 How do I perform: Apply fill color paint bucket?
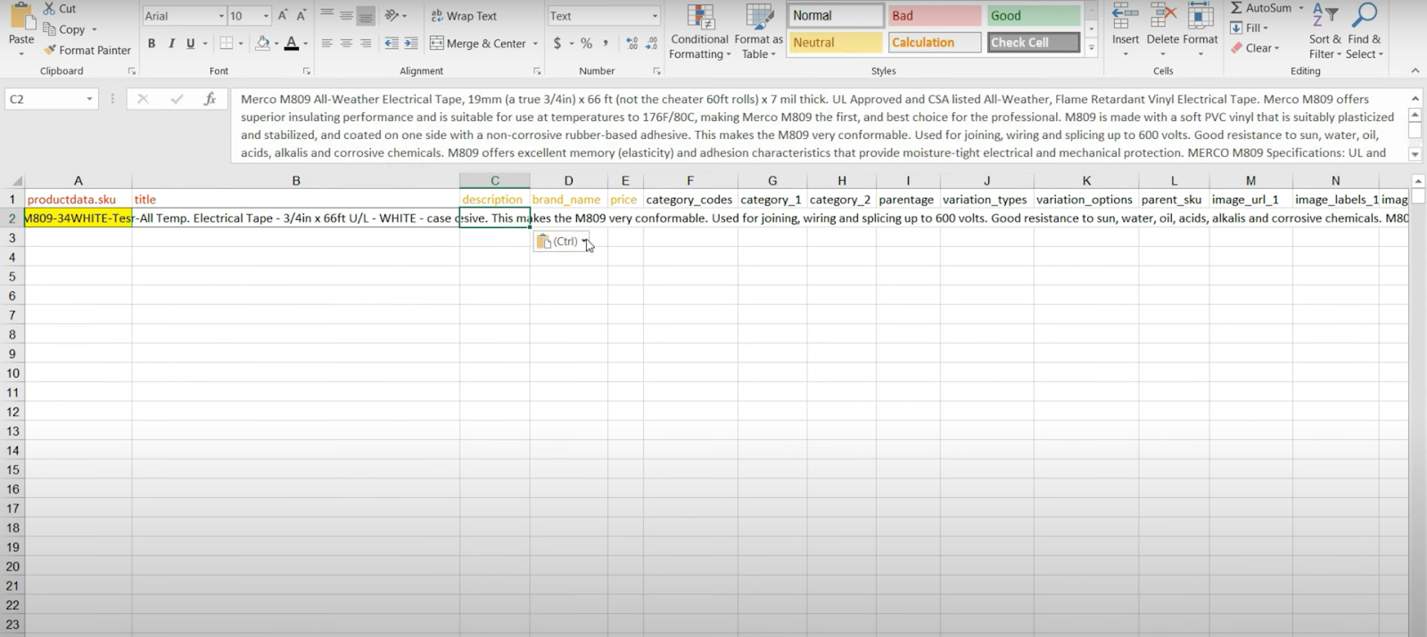tap(262, 43)
